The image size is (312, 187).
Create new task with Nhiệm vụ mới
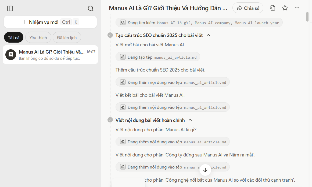click(50, 22)
